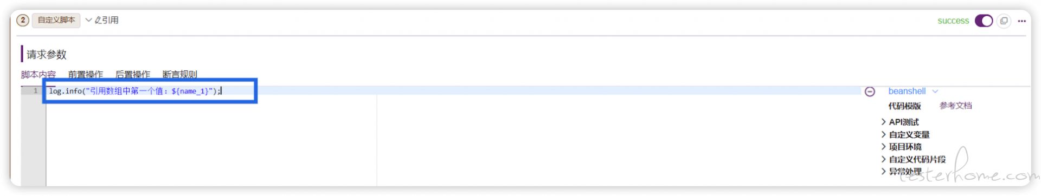The image size is (1041, 196).
Task: Switch to the 脚本内容 tab
Action: [x=38, y=75]
